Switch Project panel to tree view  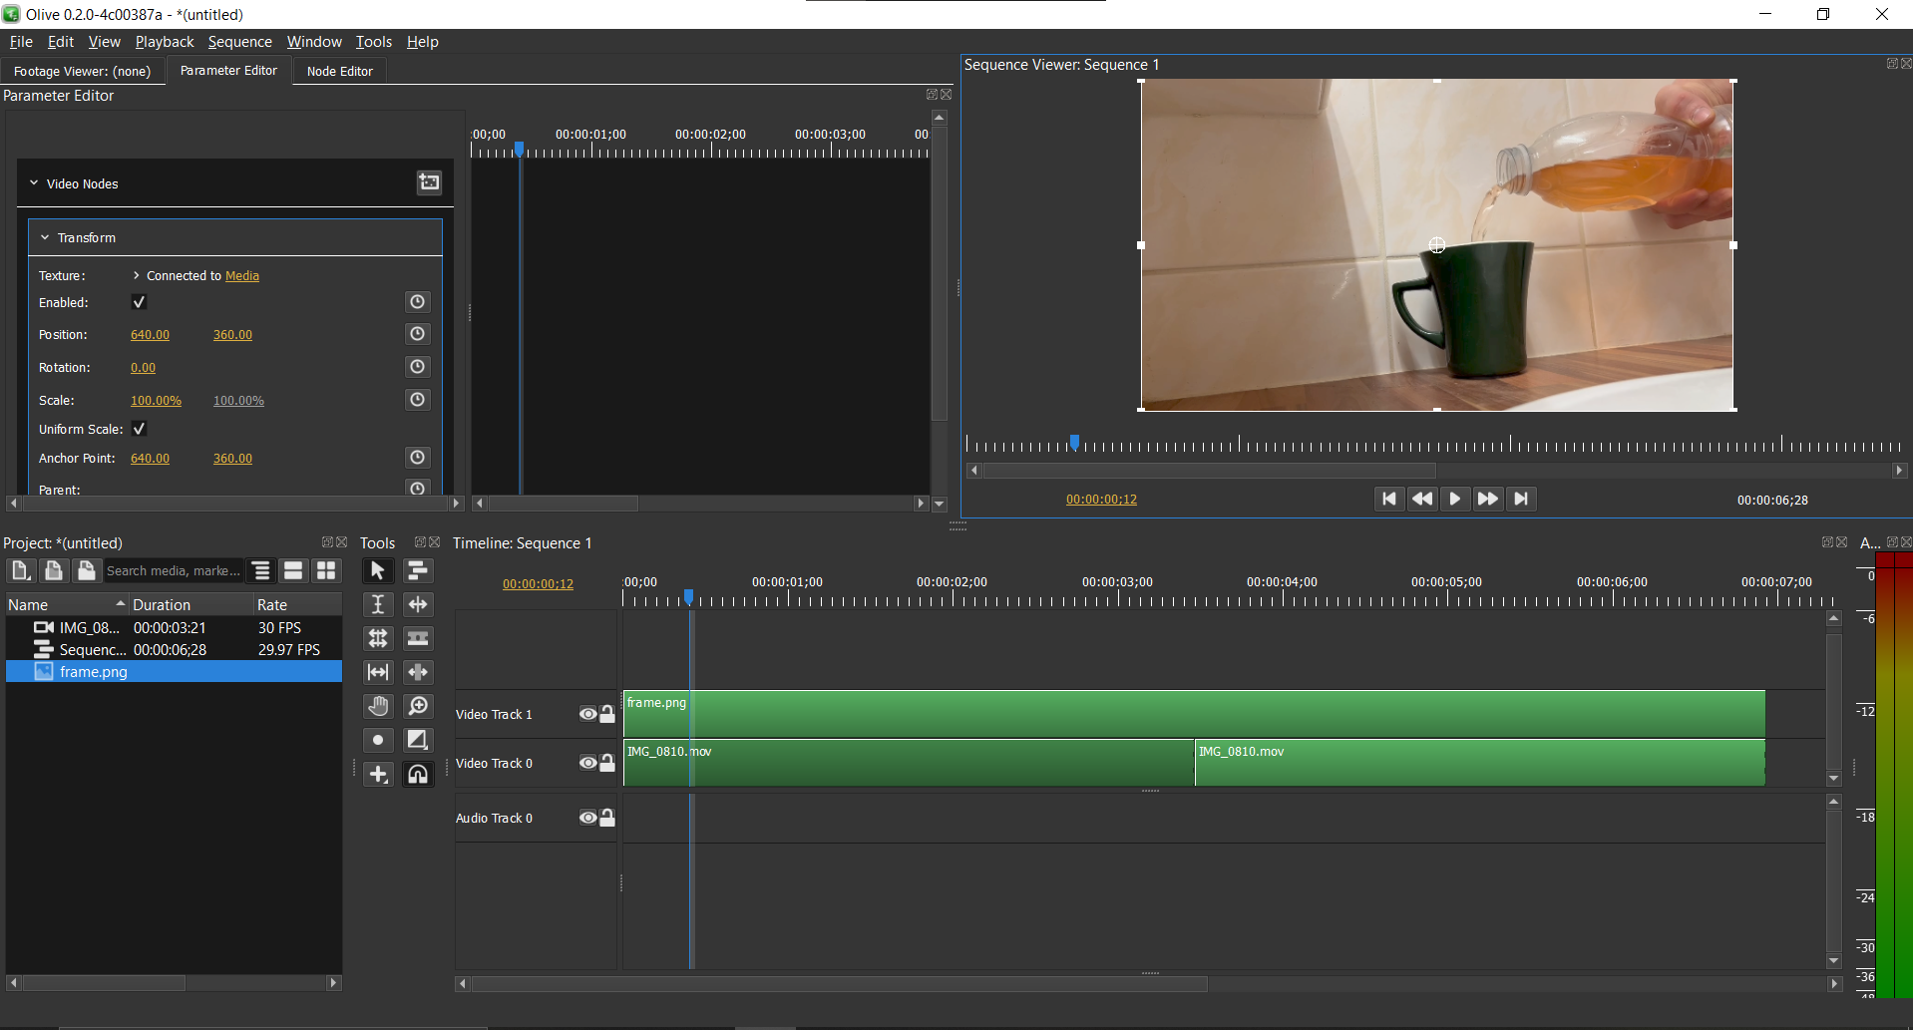(x=260, y=570)
